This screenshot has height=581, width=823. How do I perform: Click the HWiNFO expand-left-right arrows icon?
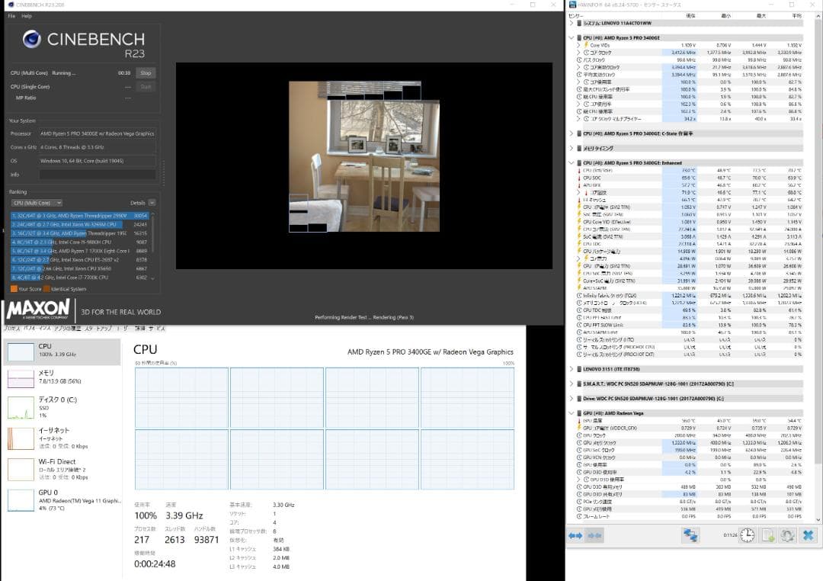tap(575, 535)
